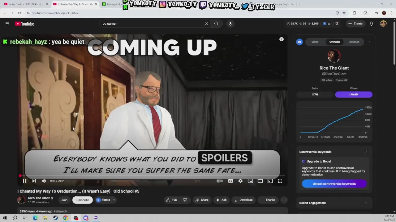Toggle autoplay switch in player
This screenshot has height=222, width=396.
tap(220, 181)
